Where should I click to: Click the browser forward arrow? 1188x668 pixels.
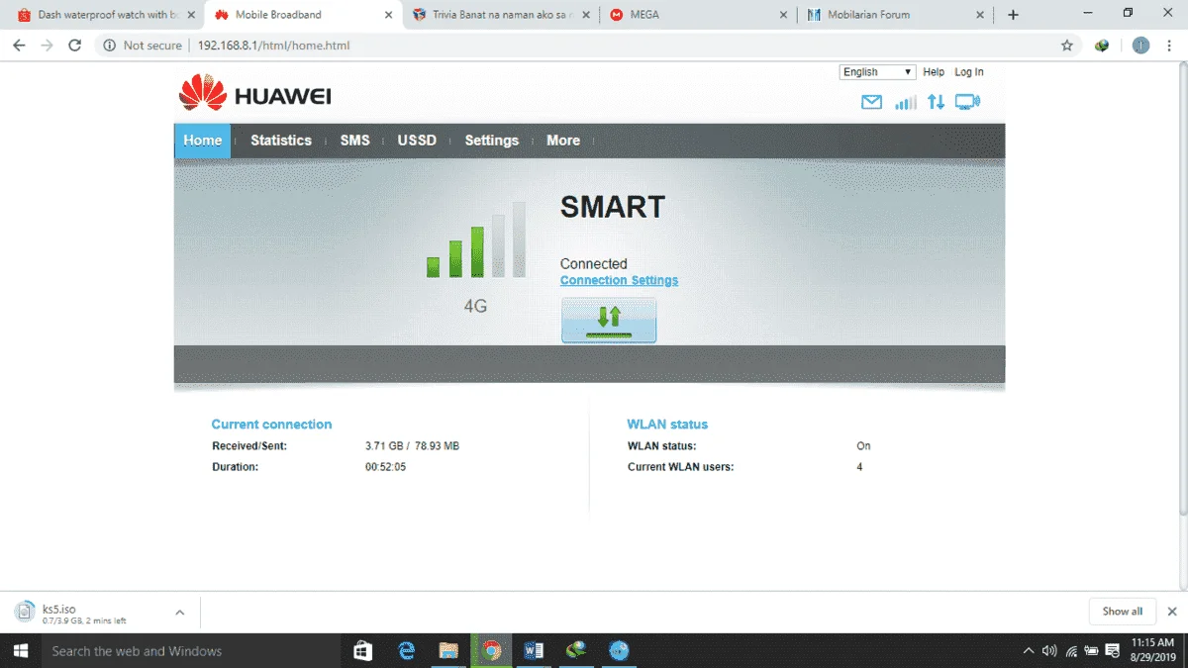pyautogui.click(x=47, y=46)
